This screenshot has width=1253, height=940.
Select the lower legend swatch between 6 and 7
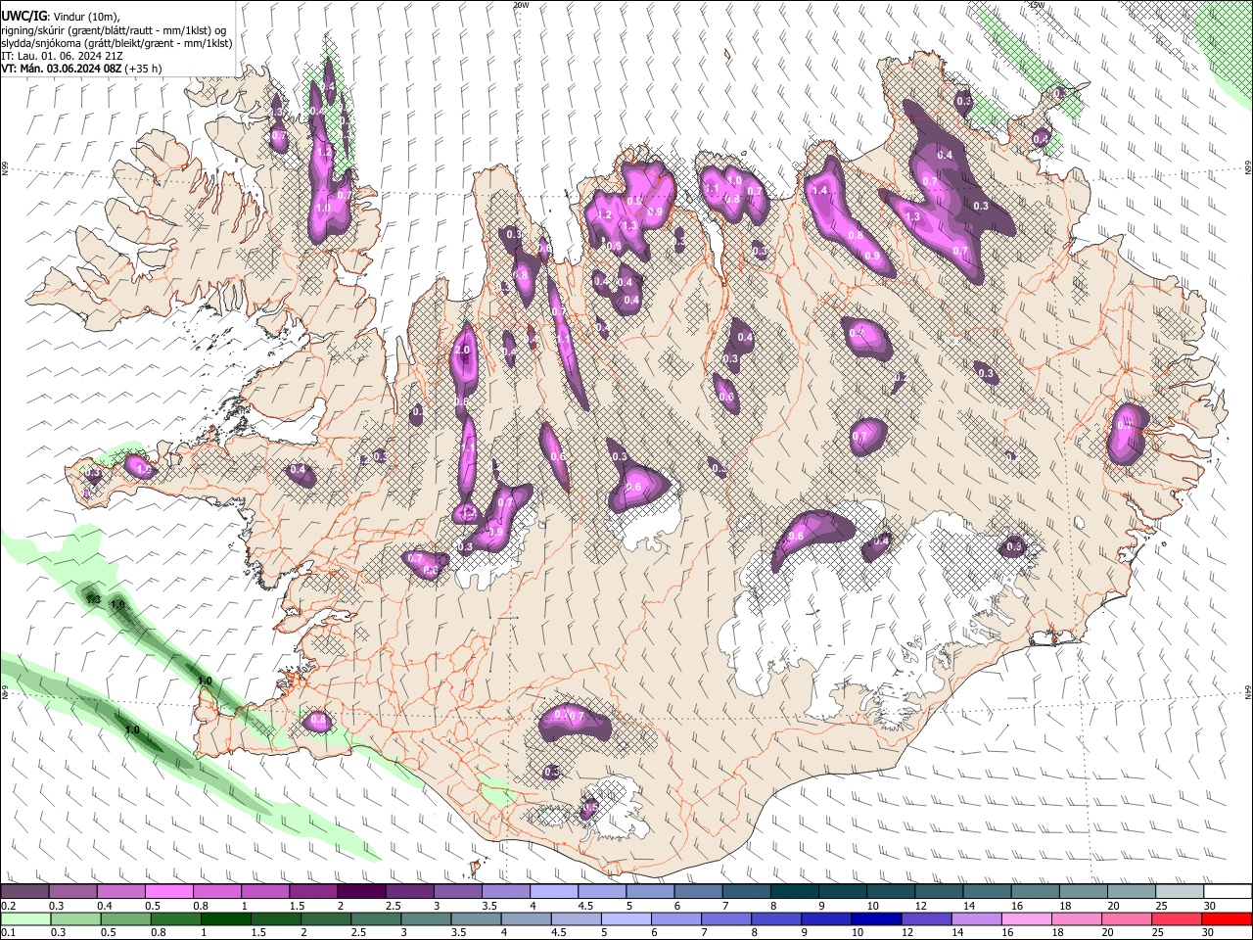pos(676,918)
